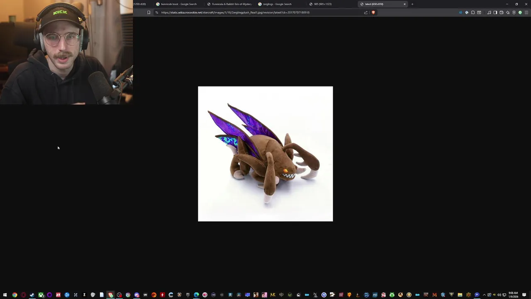Open the red 'M' taskbar app
The width and height of the screenshot is (531, 299).
pos(435,295)
